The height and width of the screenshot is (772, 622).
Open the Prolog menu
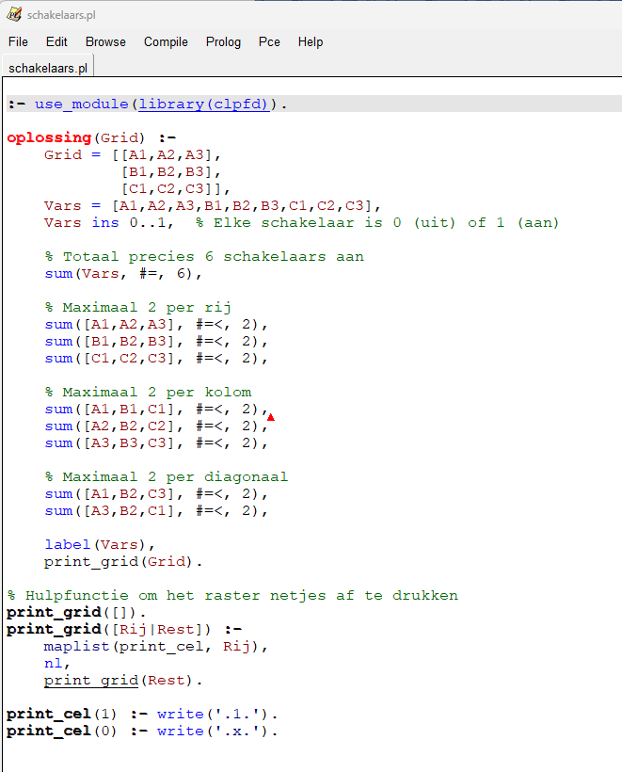coord(223,42)
